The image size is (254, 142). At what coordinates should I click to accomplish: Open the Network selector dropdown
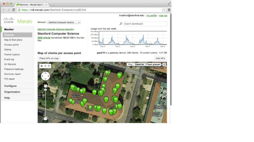pos(64,23)
